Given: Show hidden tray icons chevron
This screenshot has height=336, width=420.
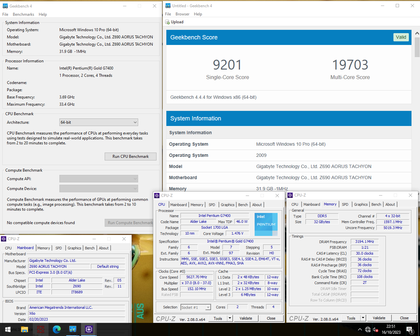Looking at the screenshot, I should pyautogui.click(x=360, y=330).
